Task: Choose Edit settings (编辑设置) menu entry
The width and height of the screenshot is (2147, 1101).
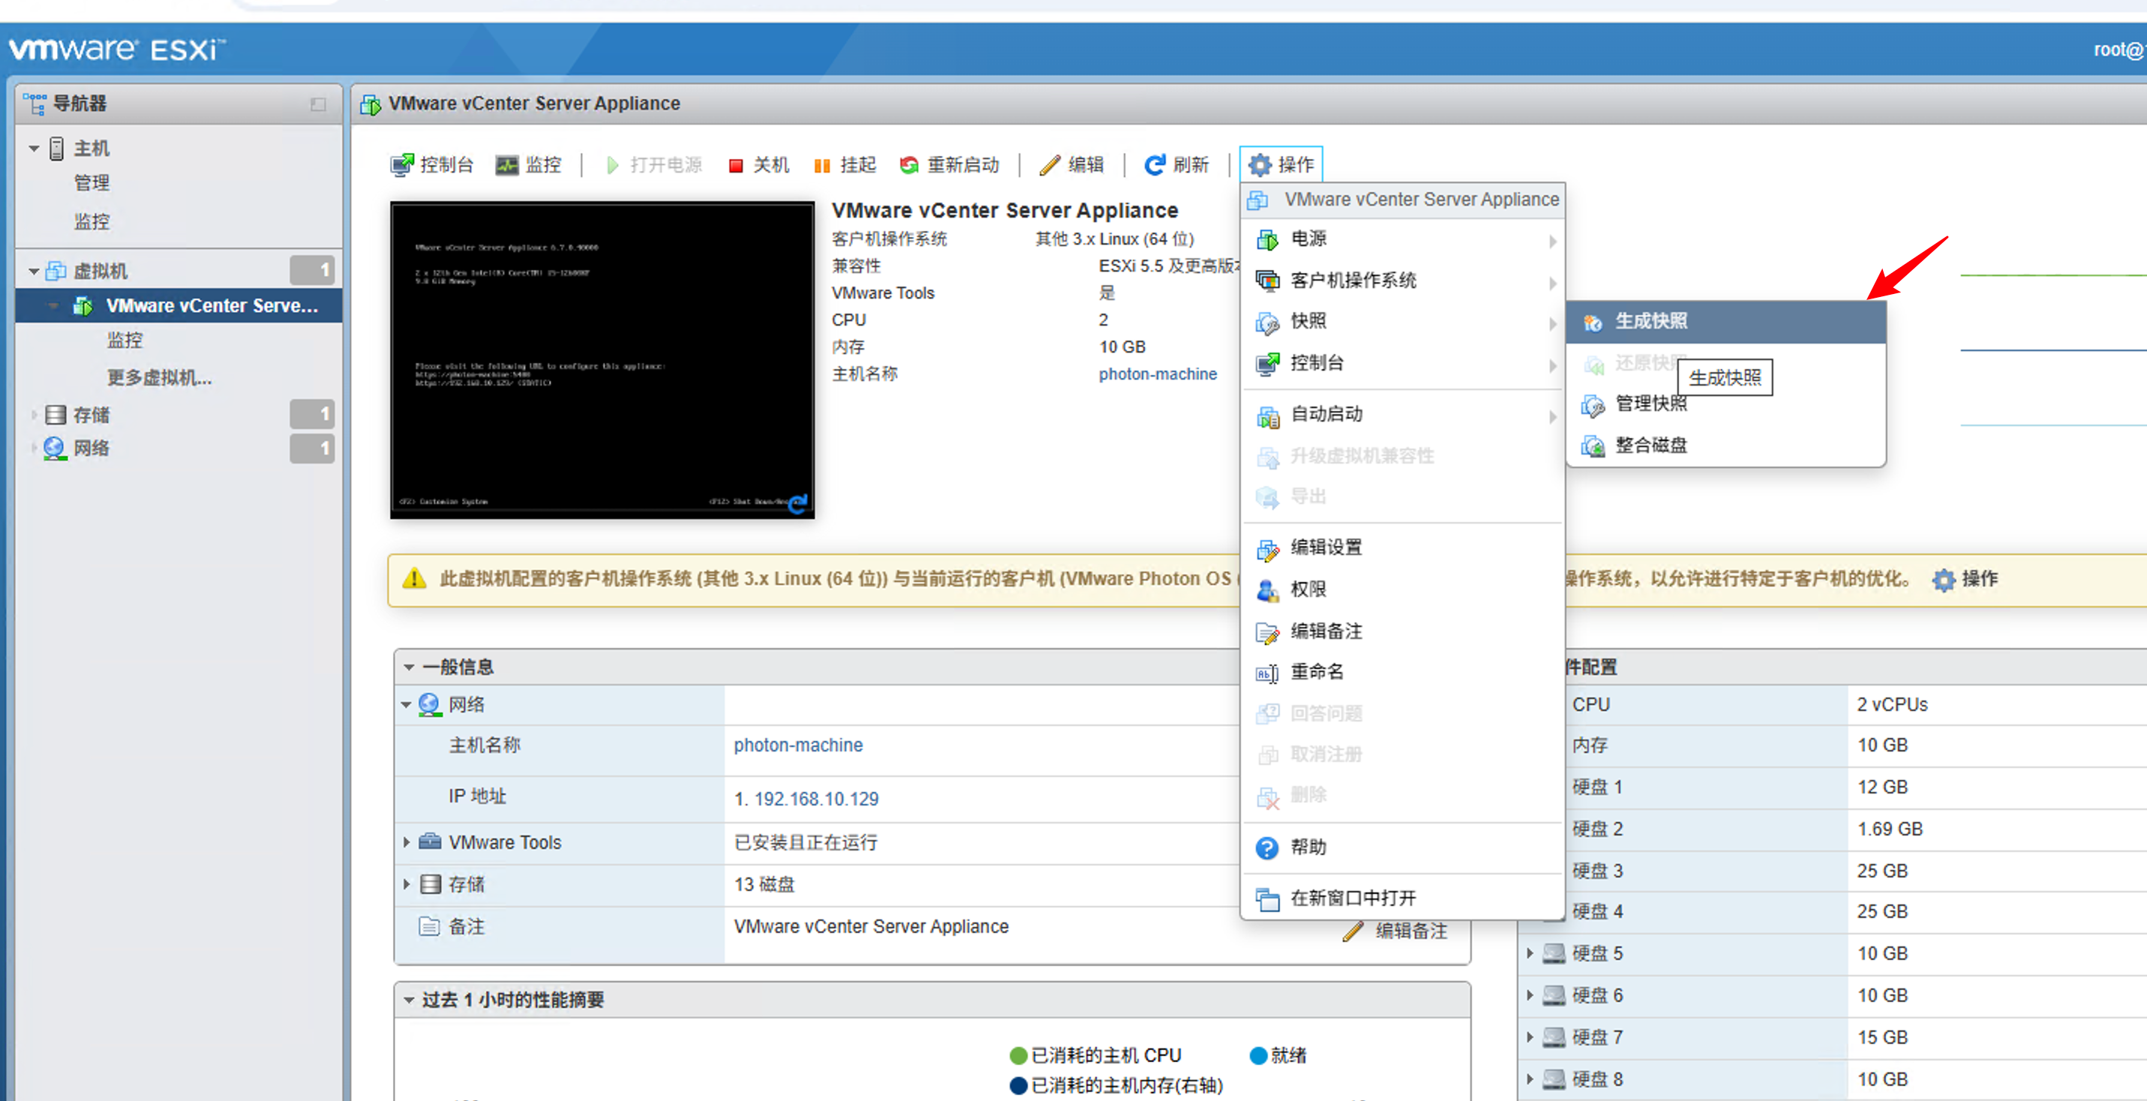Action: click(1403, 547)
